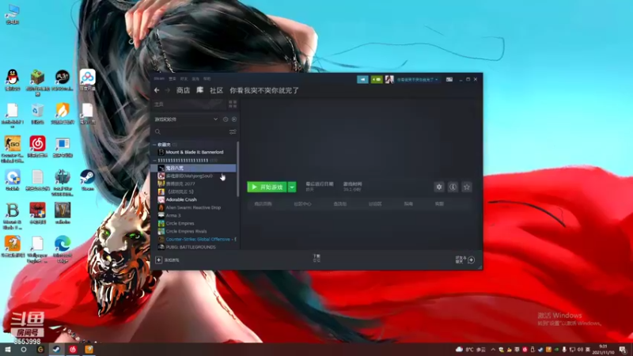This screenshot has width=633, height=356.
Task: Click the library Home (主页) button
Action: [x=188, y=104]
